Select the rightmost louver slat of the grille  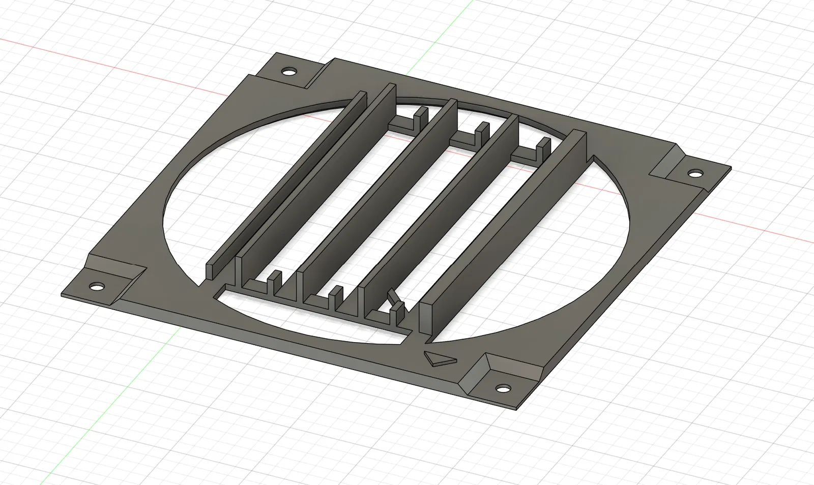(503, 231)
